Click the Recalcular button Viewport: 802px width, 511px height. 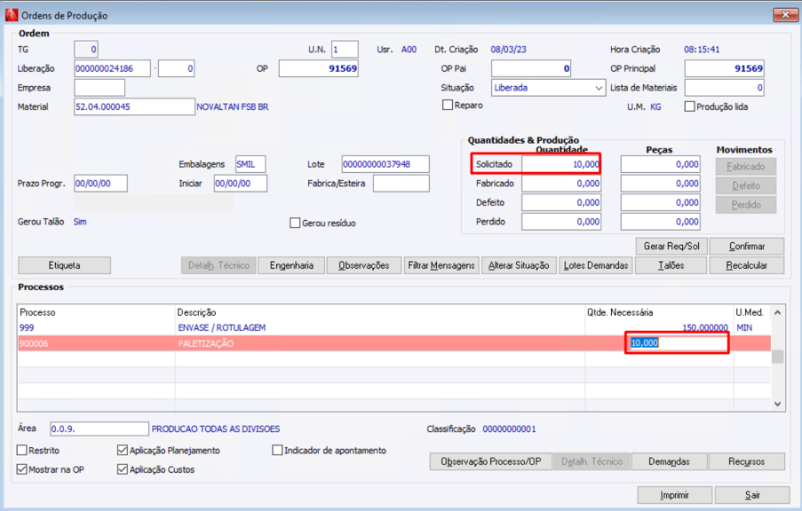click(x=747, y=265)
